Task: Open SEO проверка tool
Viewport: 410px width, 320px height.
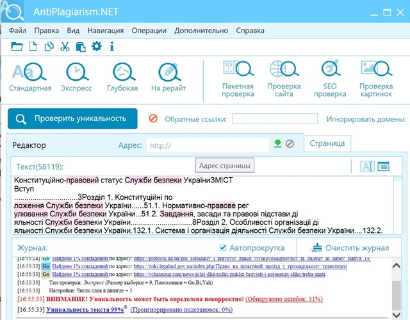Action: pyautogui.click(x=330, y=79)
